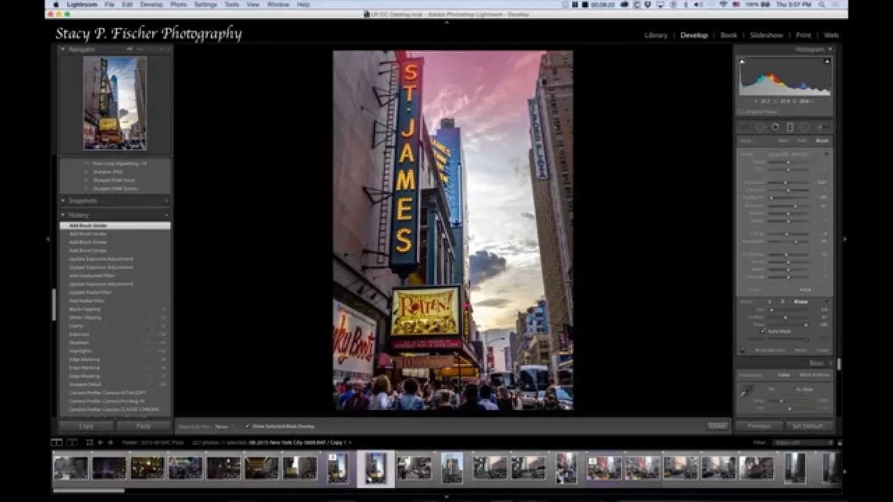
Task: Toggle the Auto Mask checkbox
Action: (763, 331)
